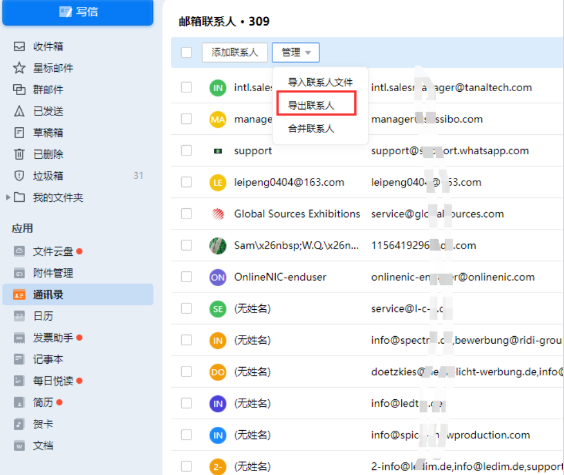This screenshot has height=475, width=564.
Task: Select the 群邮件 group mail icon
Action: 19,89
